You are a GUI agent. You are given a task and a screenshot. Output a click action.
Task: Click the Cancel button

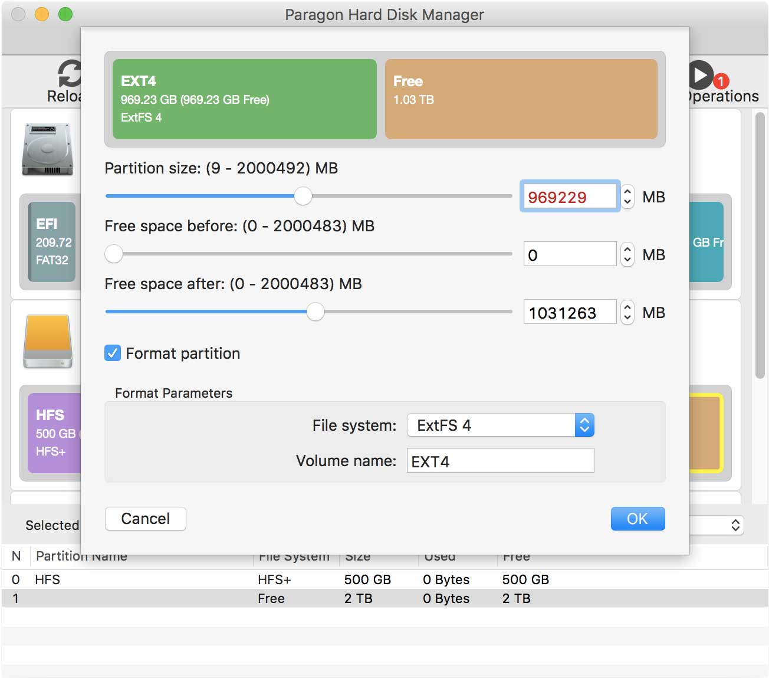coord(146,519)
